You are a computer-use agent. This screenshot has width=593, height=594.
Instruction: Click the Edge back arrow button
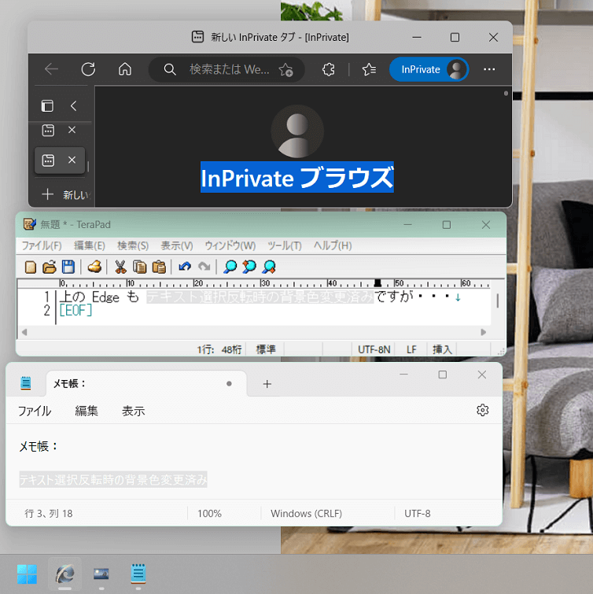click(x=51, y=69)
